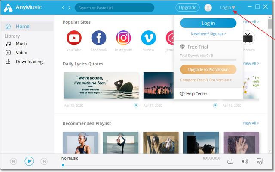This screenshot has height=172, width=275.
Task: Open Downloading in the sidebar
Action: [29, 62]
